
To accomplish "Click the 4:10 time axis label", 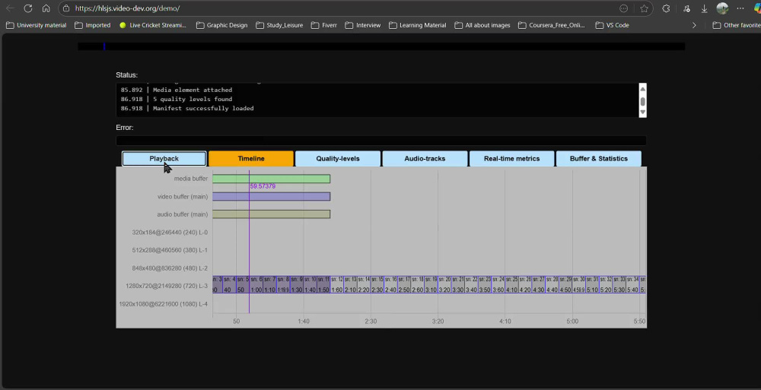I will [505, 321].
